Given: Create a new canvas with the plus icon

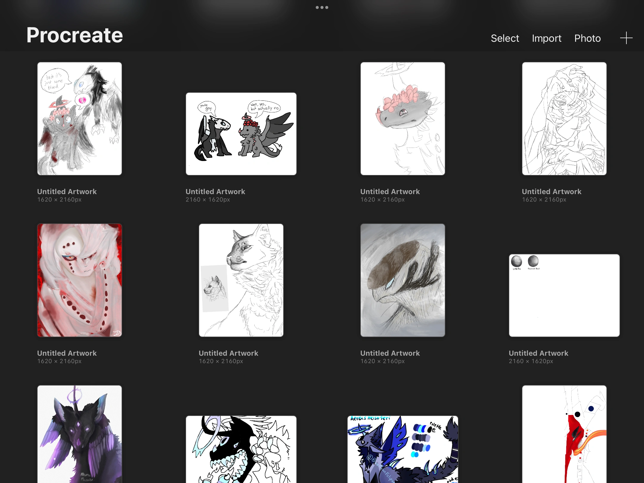Looking at the screenshot, I should tap(626, 38).
